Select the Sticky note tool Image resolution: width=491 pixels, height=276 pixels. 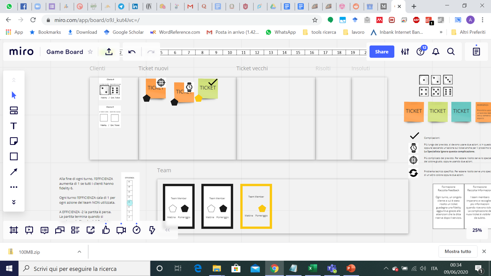point(14,141)
